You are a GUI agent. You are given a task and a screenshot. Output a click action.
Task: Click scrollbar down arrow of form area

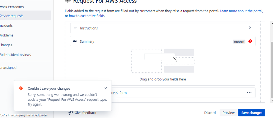[x=272, y=100]
